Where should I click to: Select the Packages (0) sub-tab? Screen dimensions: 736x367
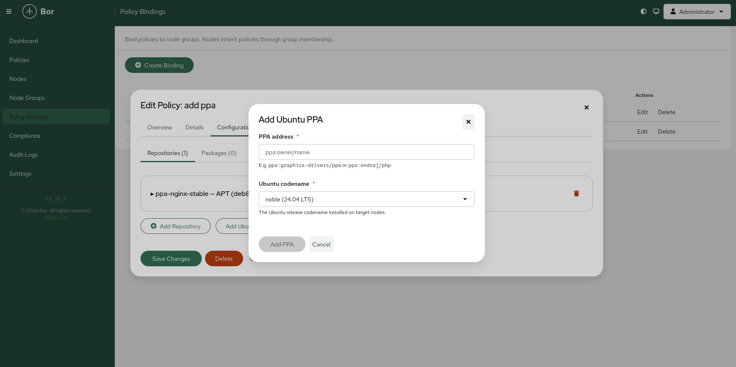point(219,153)
